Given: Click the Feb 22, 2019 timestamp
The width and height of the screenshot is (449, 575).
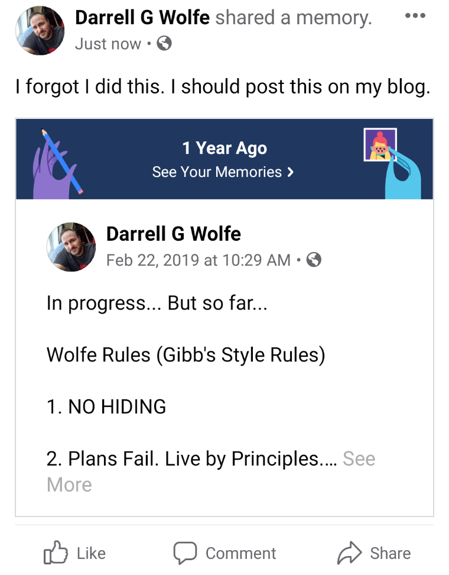Looking at the screenshot, I should [x=198, y=260].
